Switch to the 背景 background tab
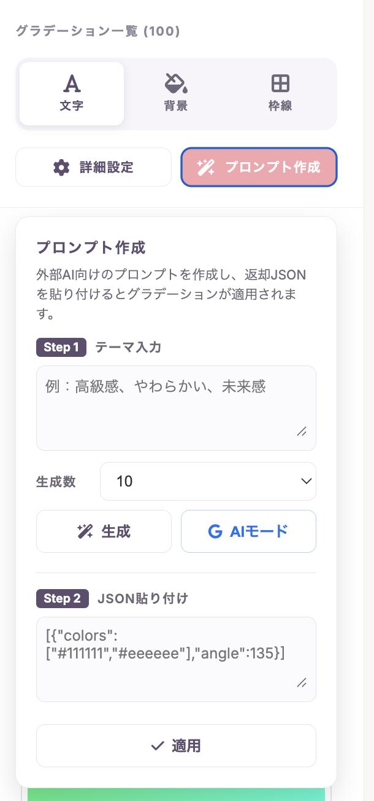This screenshot has height=801, width=374. [176, 93]
